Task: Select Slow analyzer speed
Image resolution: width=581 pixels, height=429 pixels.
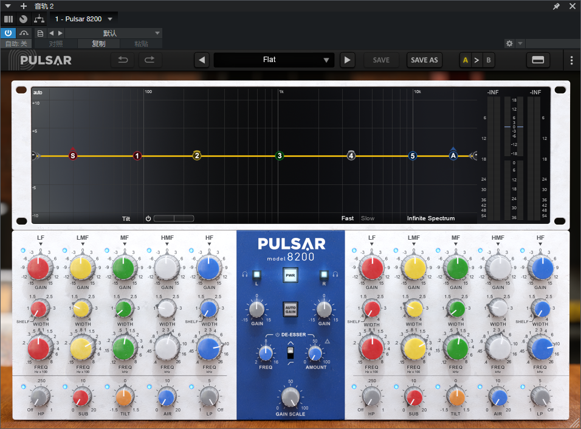Action: coord(368,218)
